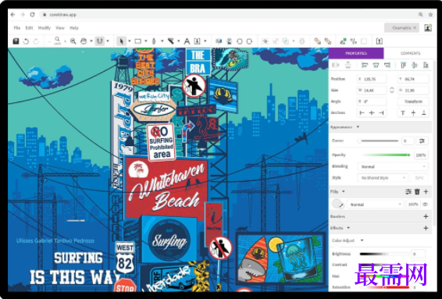This screenshot has width=442, height=299.
Task: Select the Knife cutting tool
Action: click(171, 41)
